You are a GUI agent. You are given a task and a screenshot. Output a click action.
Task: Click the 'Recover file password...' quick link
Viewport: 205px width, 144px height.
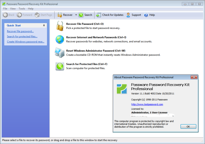coord(20,31)
